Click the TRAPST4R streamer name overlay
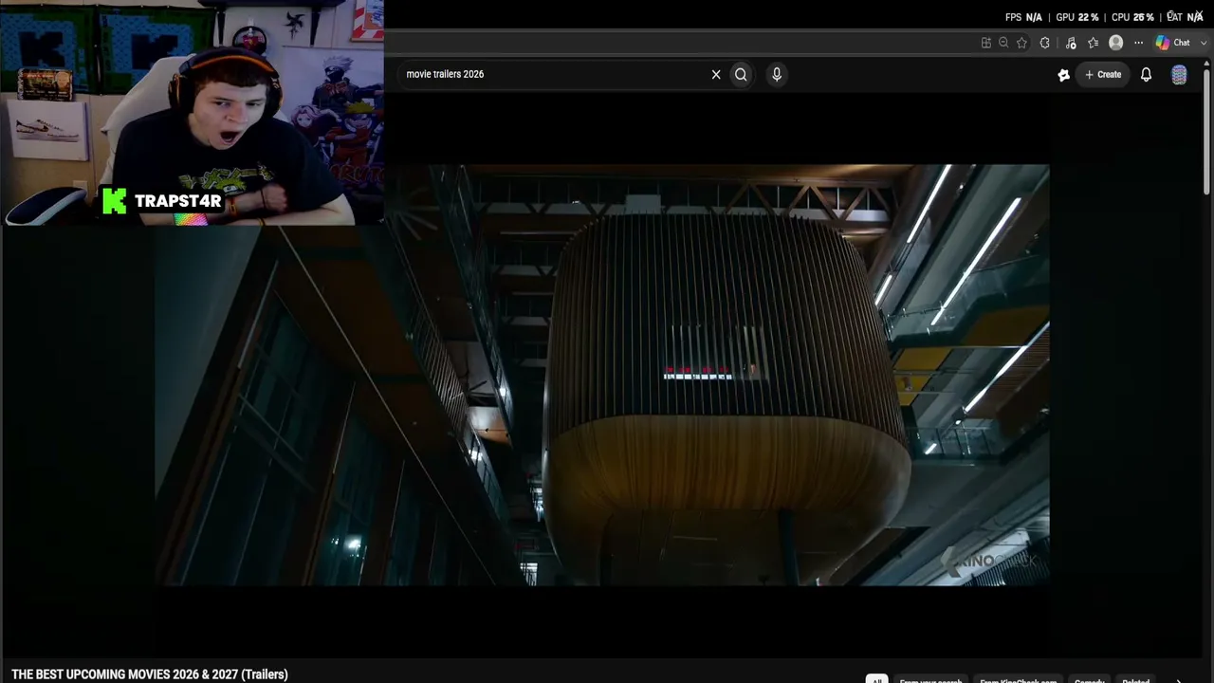 tap(177, 201)
